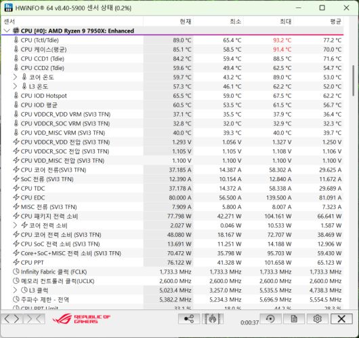Click the HWiNFO app icon in the title bar
Image resolution: width=359 pixels, height=338 pixels.
click(x=9, y=7)
